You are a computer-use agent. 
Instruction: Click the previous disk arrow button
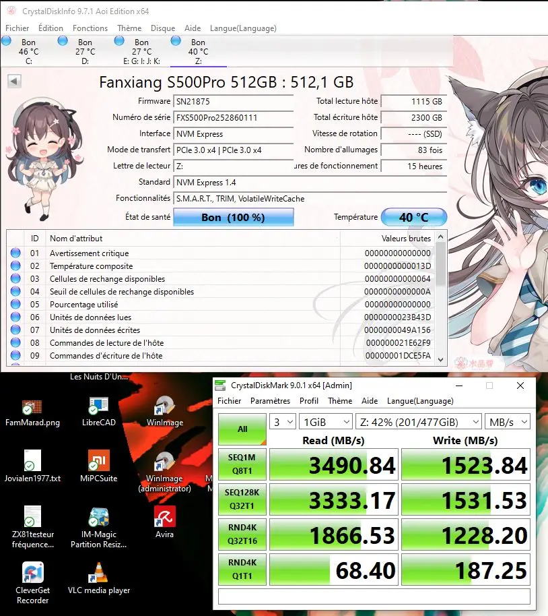pos(14,82)
